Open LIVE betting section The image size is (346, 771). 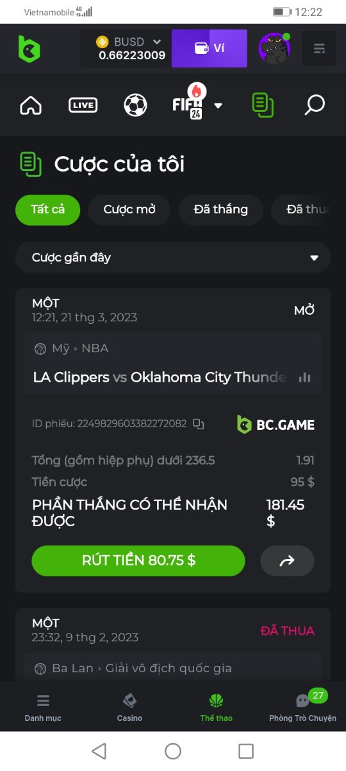[83, 105]
